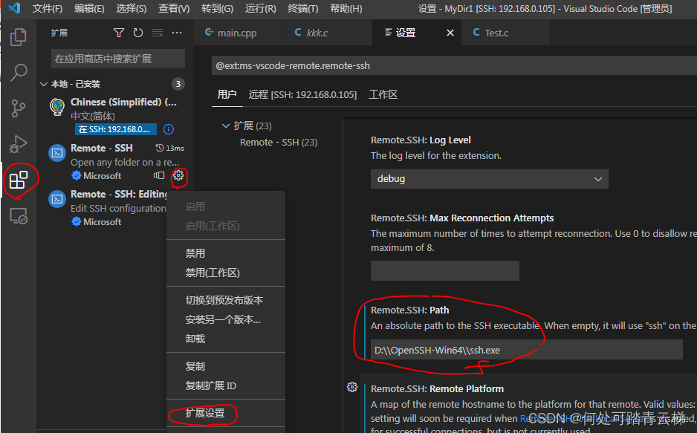Select the 工作区 settings tab
697x433 pixels.
[x=383, y=94]
